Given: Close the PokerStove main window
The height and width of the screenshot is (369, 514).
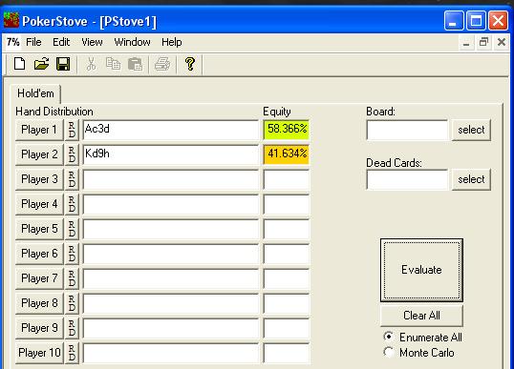Looking at the screenshot, I should (499, 20).
